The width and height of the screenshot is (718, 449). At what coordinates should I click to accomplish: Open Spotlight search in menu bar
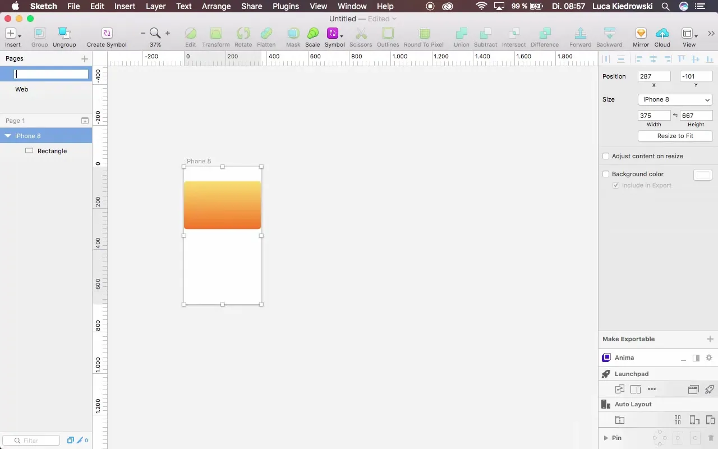665,6
